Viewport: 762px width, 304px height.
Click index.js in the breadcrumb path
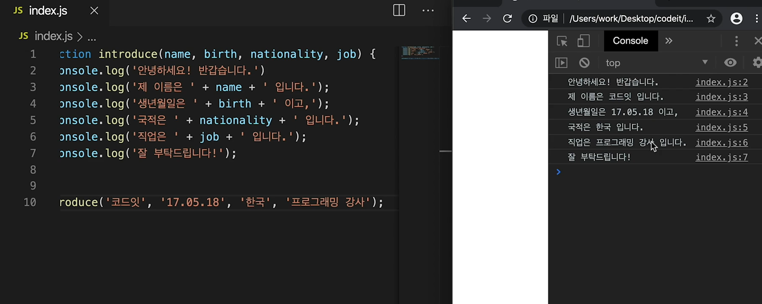pyautogui.click(x=53, y=36)
